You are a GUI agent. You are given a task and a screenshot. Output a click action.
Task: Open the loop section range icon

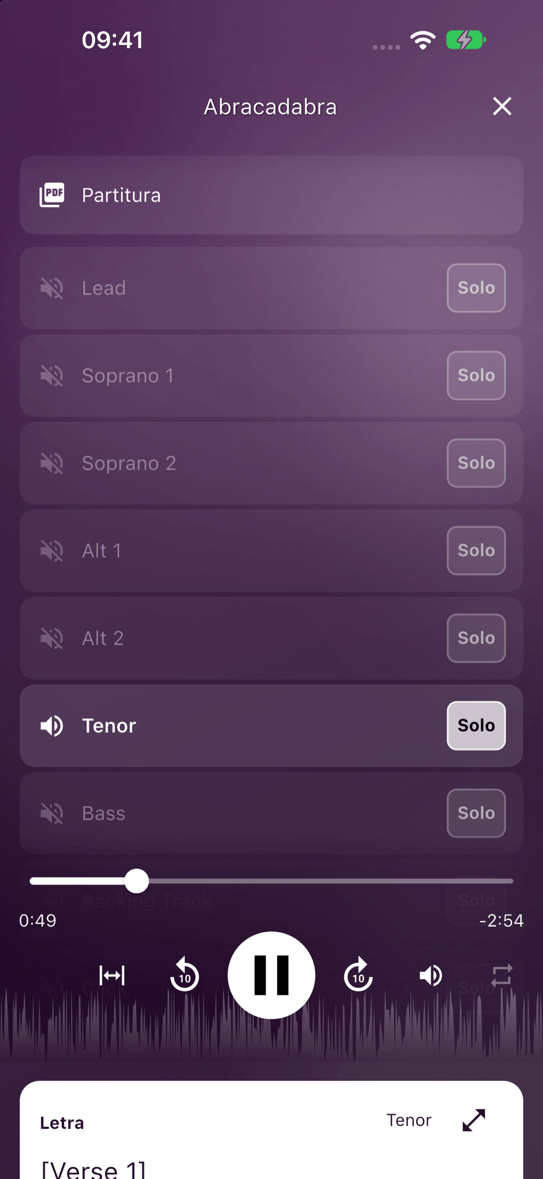point(112,975)
